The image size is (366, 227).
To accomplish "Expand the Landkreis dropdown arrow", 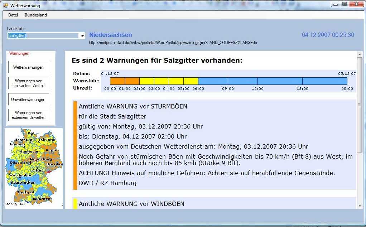I will pyautogui.click(x=82, y=36).
